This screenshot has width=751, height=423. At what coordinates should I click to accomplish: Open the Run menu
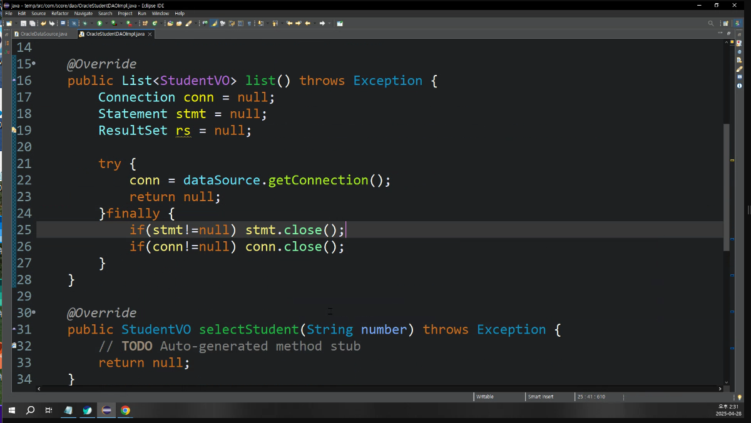coord(142,13)
